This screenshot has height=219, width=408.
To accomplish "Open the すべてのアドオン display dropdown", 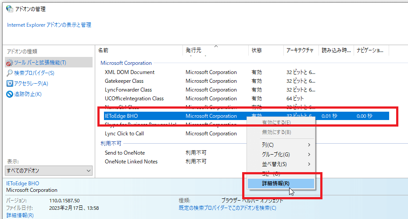I will click(49, 170).
